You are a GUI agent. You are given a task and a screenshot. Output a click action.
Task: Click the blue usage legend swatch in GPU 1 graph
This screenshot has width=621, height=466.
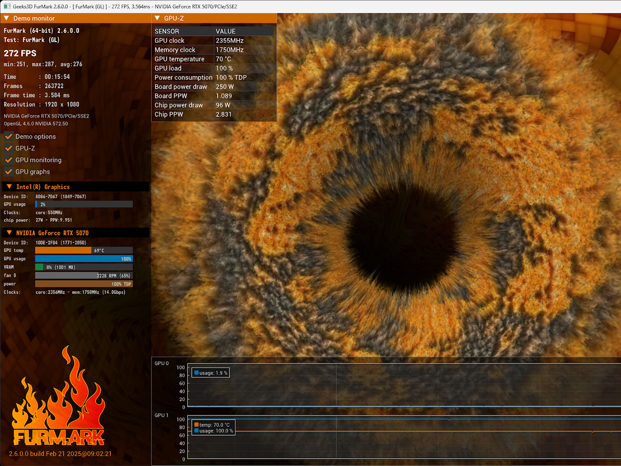coord(196,431)
